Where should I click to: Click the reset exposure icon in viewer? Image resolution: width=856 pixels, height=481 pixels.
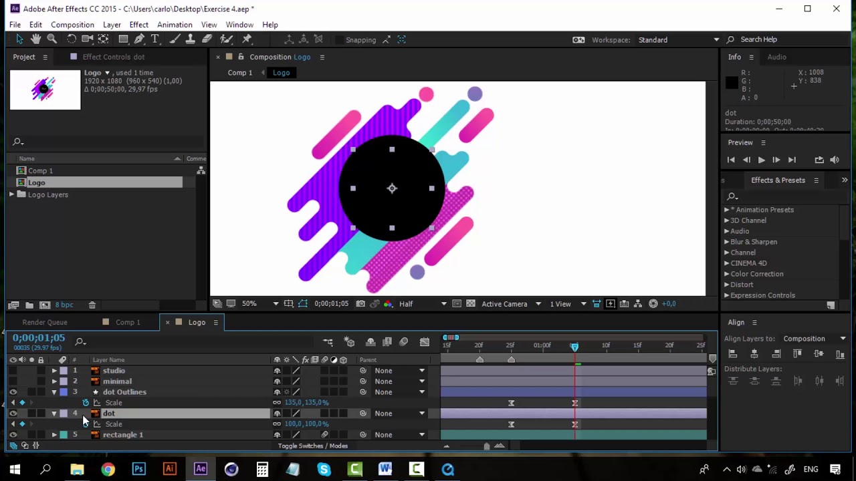tap(653, 304)
